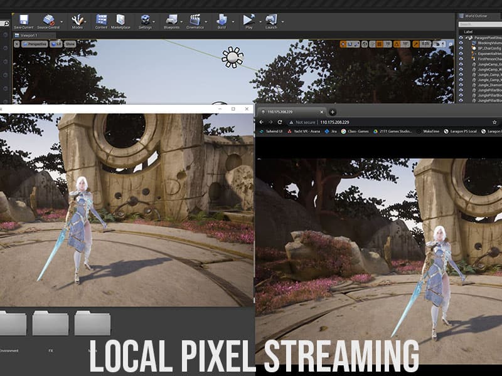Bookmark page with the star icon
The width and height of the screenshot is (502, 376).
tap(494, 122)
